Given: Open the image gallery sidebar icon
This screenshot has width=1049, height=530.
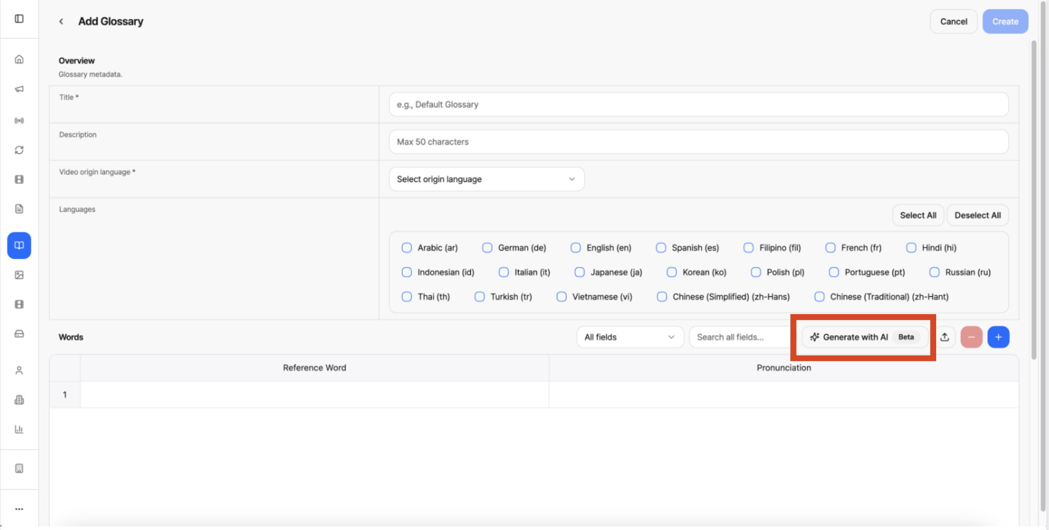Looking at the screenshot, I should pos(19,275).
